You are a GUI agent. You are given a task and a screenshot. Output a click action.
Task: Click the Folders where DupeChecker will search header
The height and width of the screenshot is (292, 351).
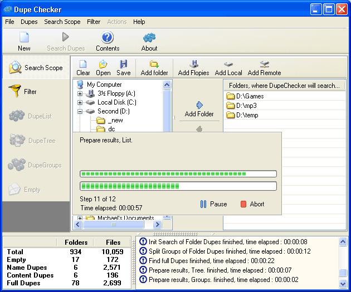click(284, 86)
